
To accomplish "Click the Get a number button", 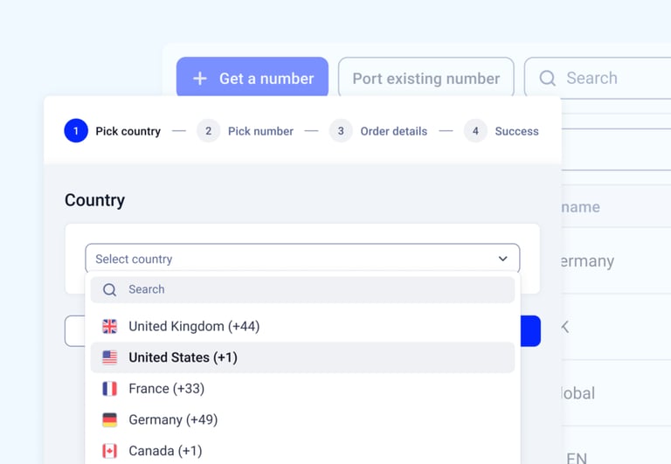I will point(252,77).
